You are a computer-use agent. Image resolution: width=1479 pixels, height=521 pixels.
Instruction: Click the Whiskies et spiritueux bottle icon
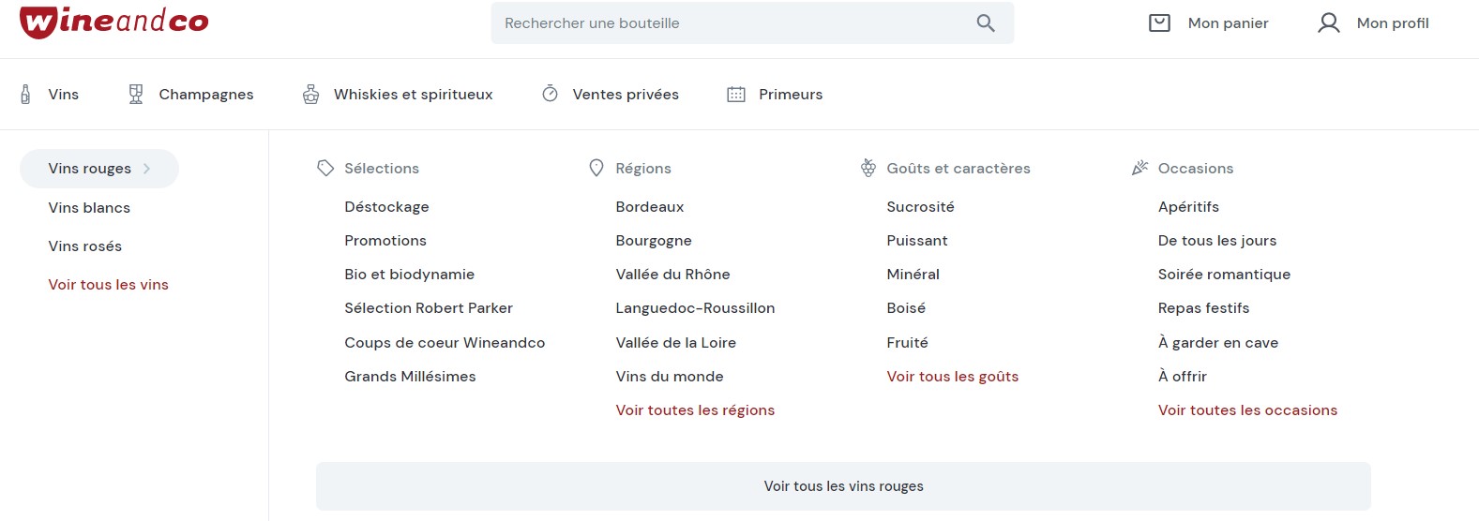(x=311, y=95)
